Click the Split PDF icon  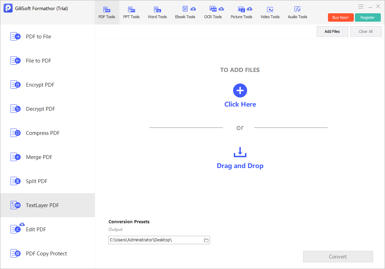pyautogui.click(x=15, y=181)
